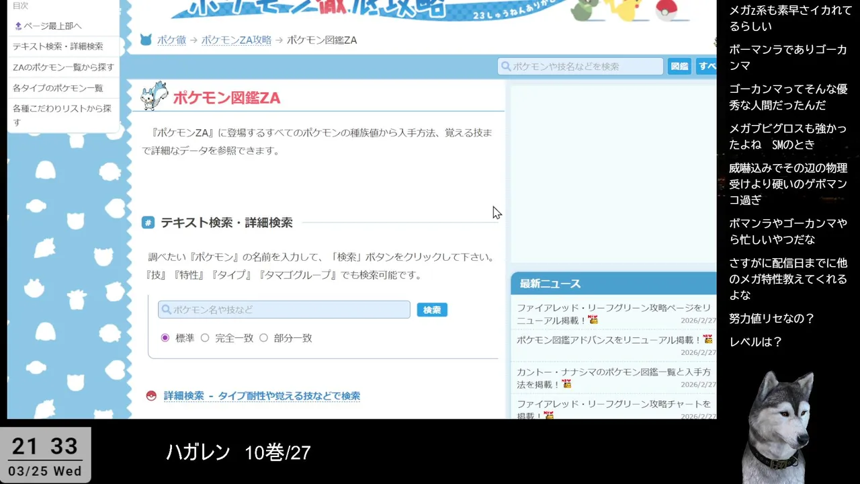Click the chat comment ボーマンラでありゴーカンマ
860x484 pixels.
(787, 58)
